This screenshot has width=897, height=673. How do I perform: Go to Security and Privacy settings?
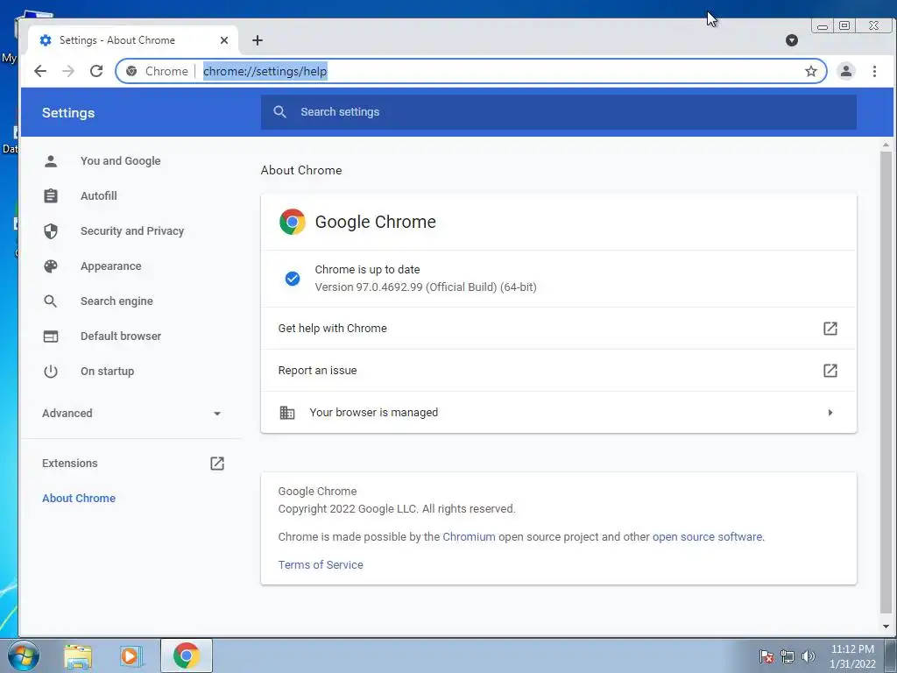tap(132, 230)
